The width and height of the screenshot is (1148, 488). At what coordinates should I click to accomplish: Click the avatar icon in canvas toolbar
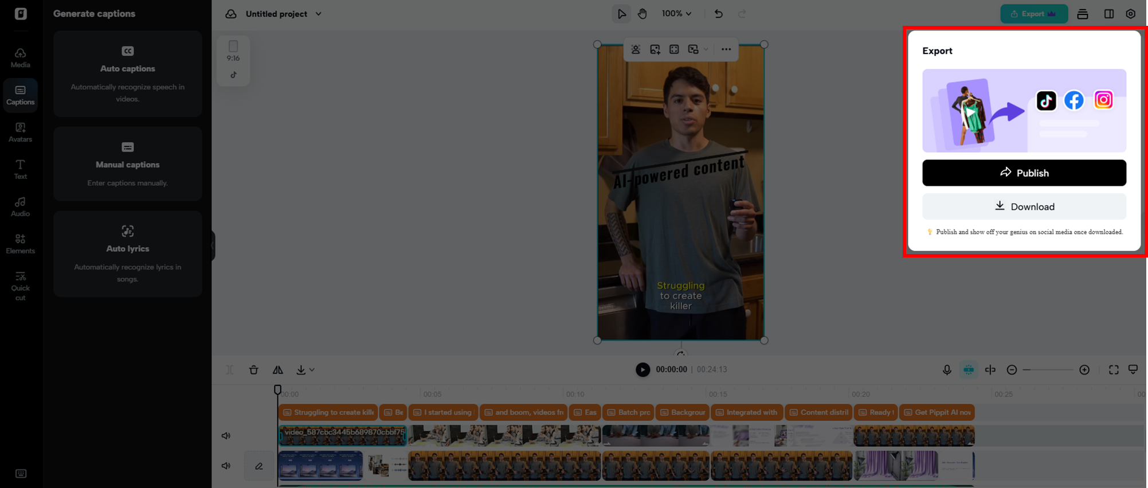pyautogui.click(x=636, y=49)
